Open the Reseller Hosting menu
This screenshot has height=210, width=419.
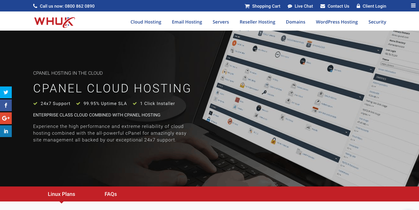(x=257, y=22)
